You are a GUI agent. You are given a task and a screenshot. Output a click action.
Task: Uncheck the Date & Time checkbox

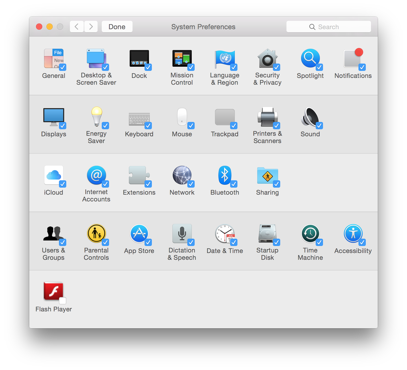click(234, 242)
